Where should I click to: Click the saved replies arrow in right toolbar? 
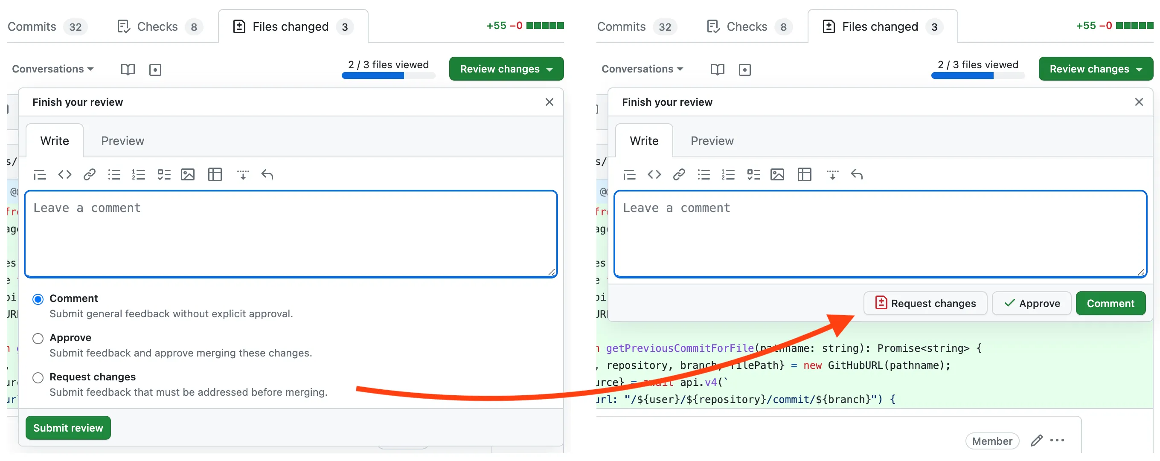click(x=857, y=174)
